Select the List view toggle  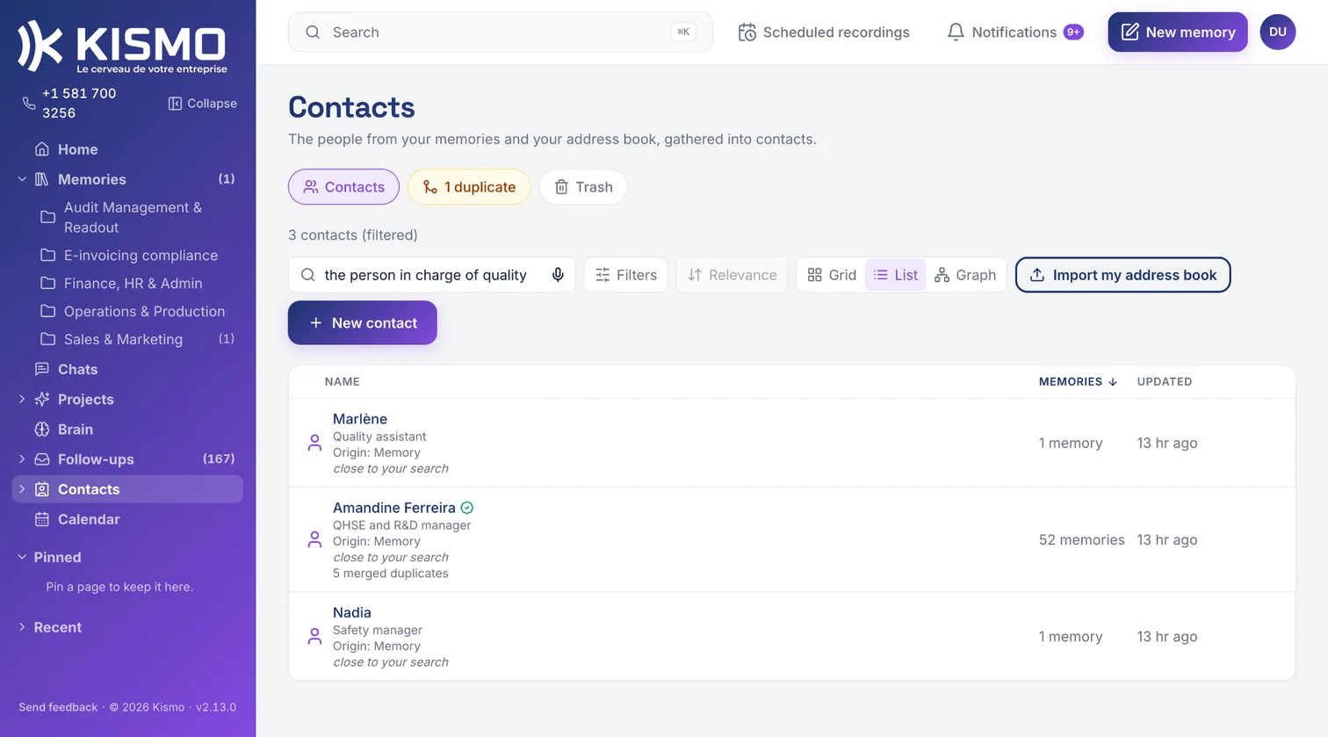(x=895, y=275)
